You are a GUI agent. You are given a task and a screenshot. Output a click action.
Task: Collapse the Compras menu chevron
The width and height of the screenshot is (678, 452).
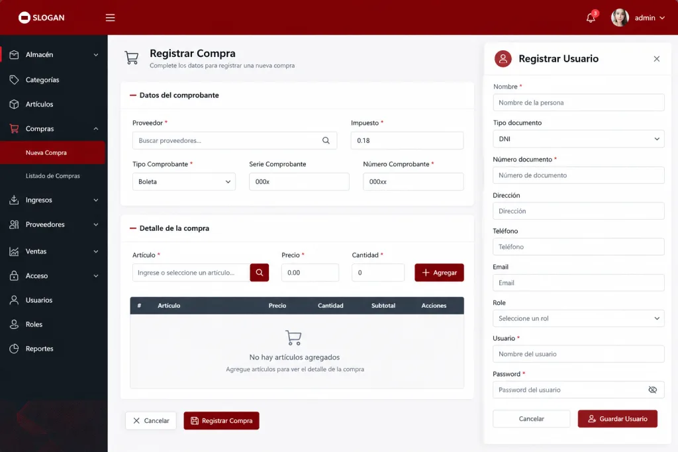coord(96,128)
